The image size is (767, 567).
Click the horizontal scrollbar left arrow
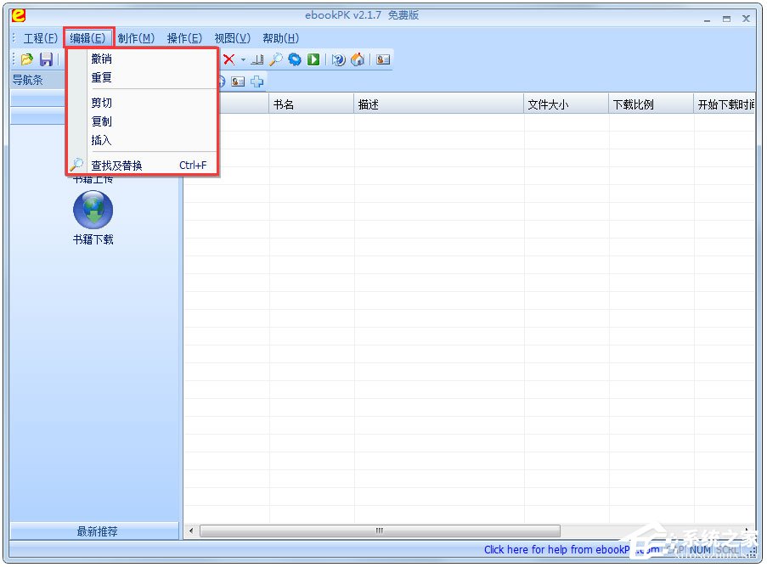tap(191, 531)
